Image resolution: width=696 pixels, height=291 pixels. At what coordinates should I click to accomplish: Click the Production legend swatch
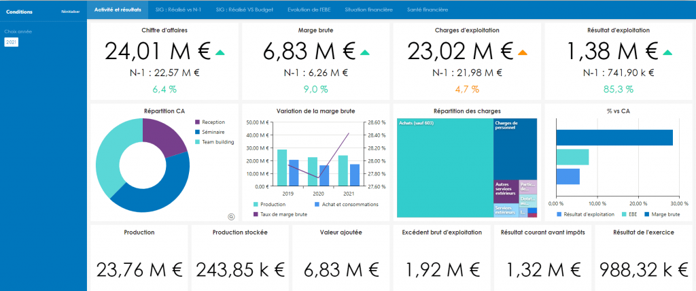(x=256, y=205)
